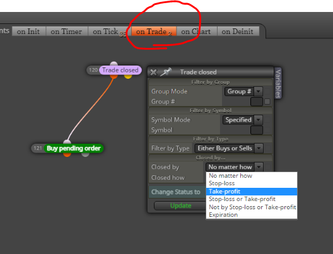Viewport: 333px width, 254px height.
Task: Expand the Symbol Mode dropdown arrow
Action: click(259, 120)
